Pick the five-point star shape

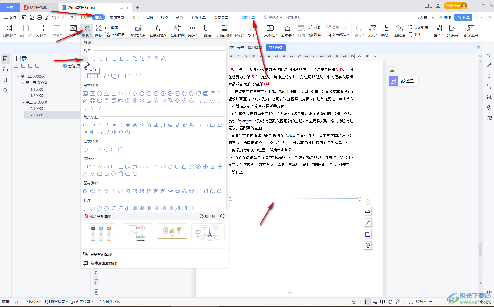107,191
